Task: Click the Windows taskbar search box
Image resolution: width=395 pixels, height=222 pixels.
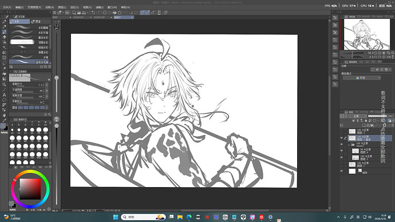Action: [x=143, y=217]
